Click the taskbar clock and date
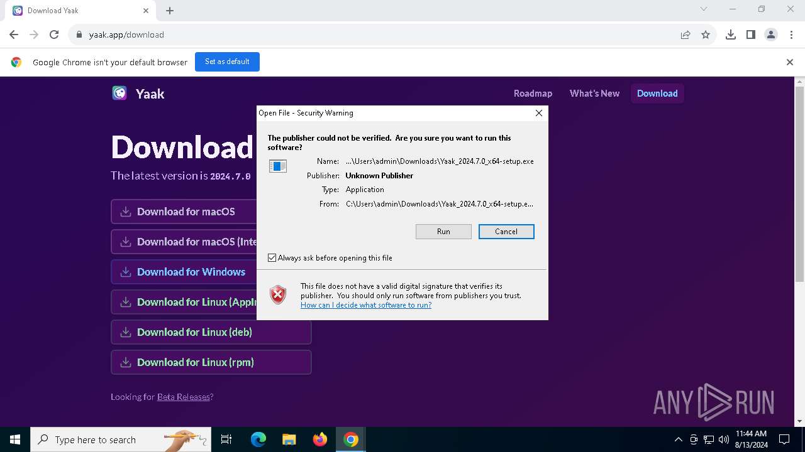 click(751, 439)
